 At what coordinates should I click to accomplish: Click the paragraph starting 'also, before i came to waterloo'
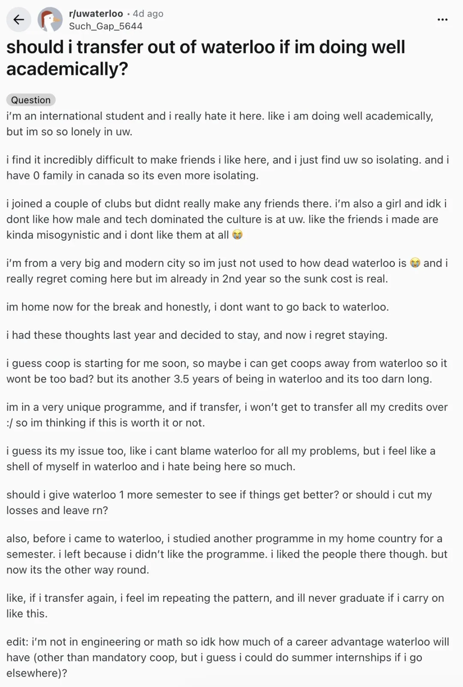(x=227, y=554)
